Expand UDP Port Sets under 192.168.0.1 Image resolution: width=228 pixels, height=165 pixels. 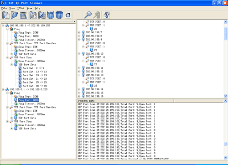tap(11, 129)
